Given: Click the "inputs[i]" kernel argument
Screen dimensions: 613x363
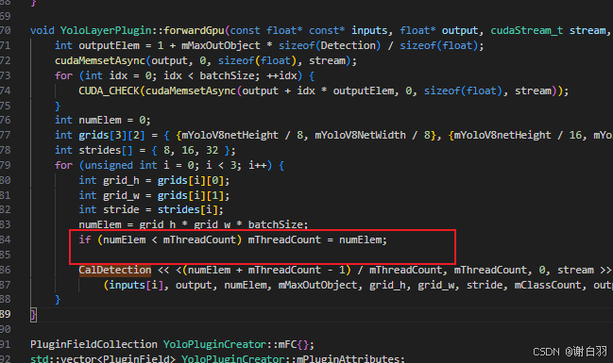Looking at the screenshot, I should click(x=136, y=286).
